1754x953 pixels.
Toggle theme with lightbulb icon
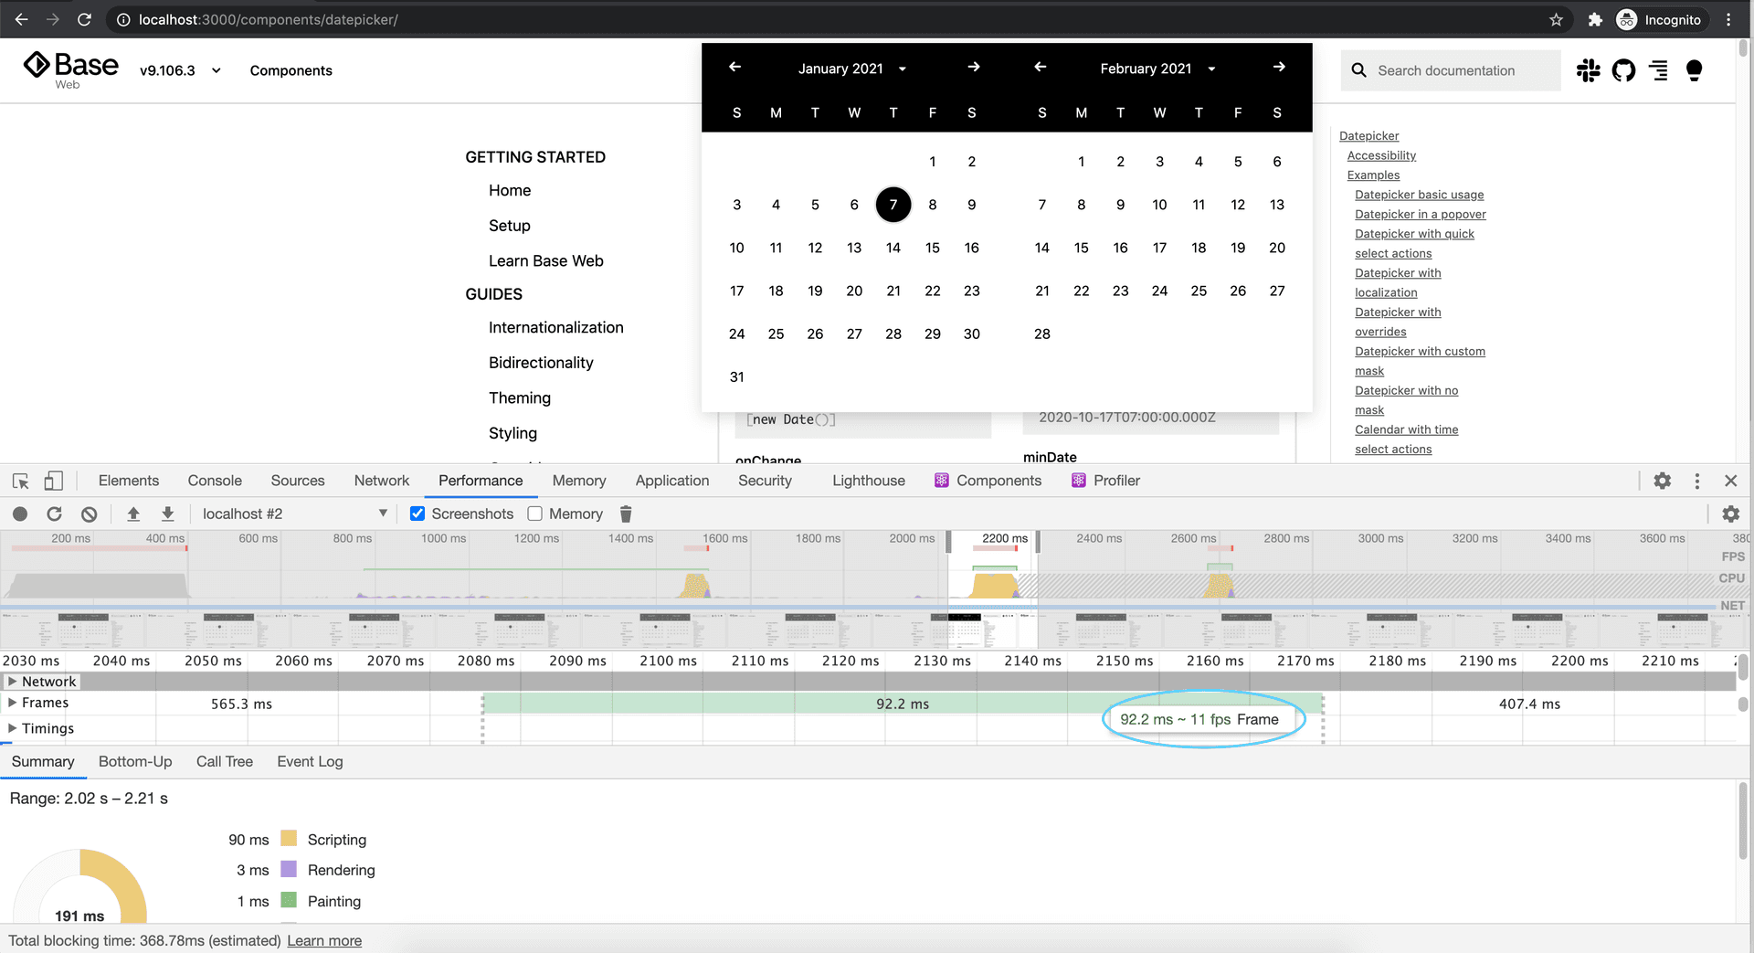pos(1694,70)
